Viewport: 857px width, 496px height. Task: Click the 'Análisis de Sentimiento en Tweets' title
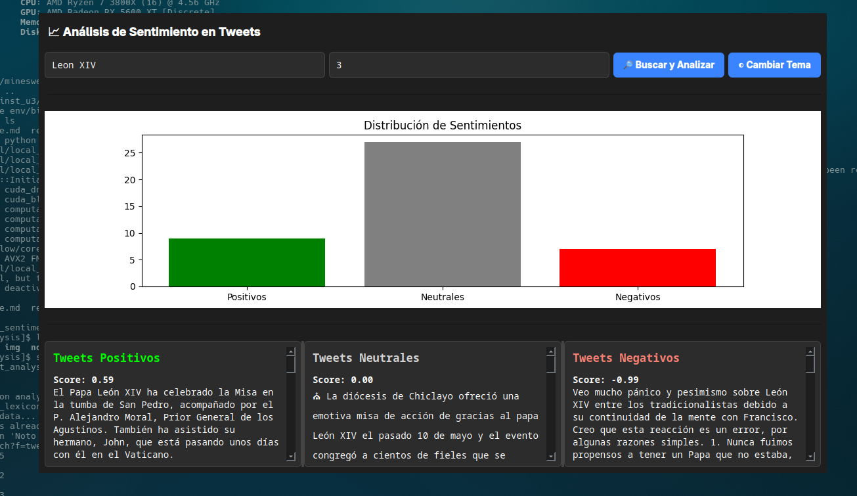coord(162,32)
